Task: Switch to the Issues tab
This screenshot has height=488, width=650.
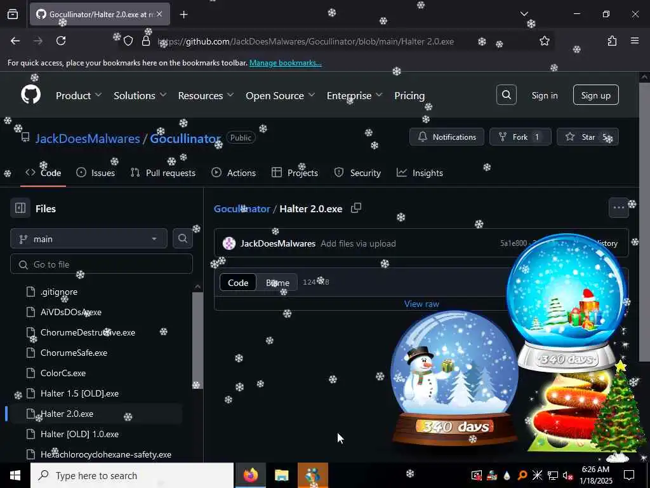Action: (x=96, y=173)
